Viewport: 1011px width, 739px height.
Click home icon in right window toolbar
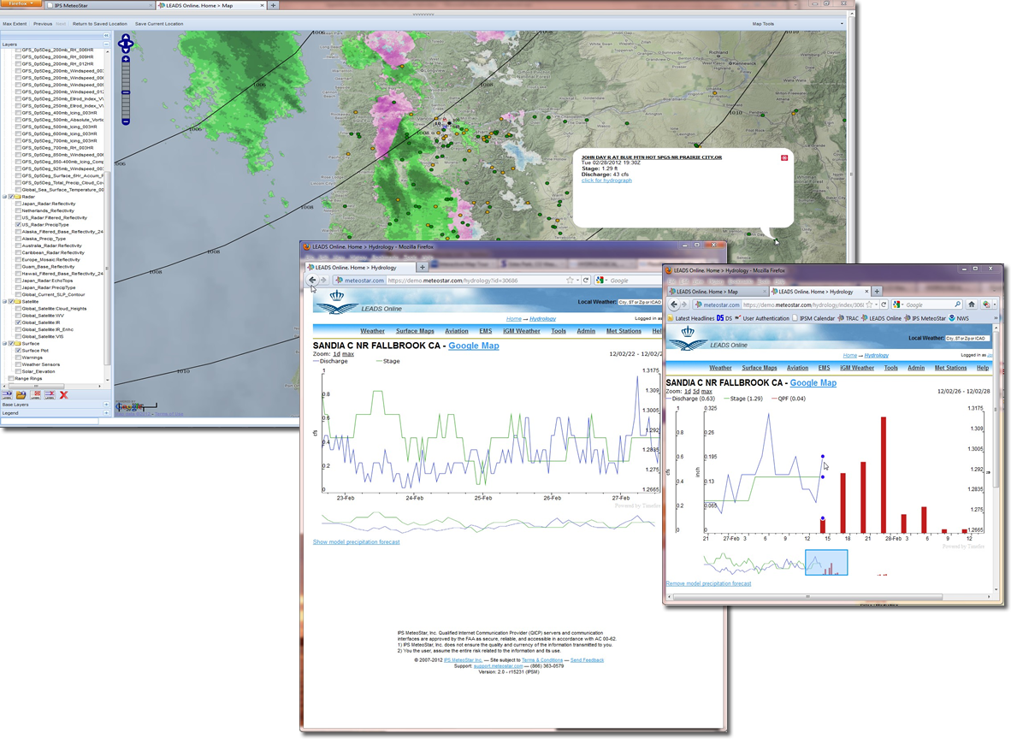[x=972, y=304]
